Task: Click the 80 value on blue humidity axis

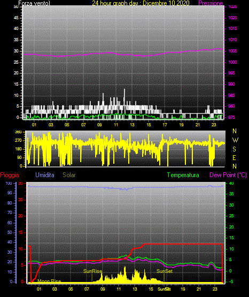Action: (10, 203)
